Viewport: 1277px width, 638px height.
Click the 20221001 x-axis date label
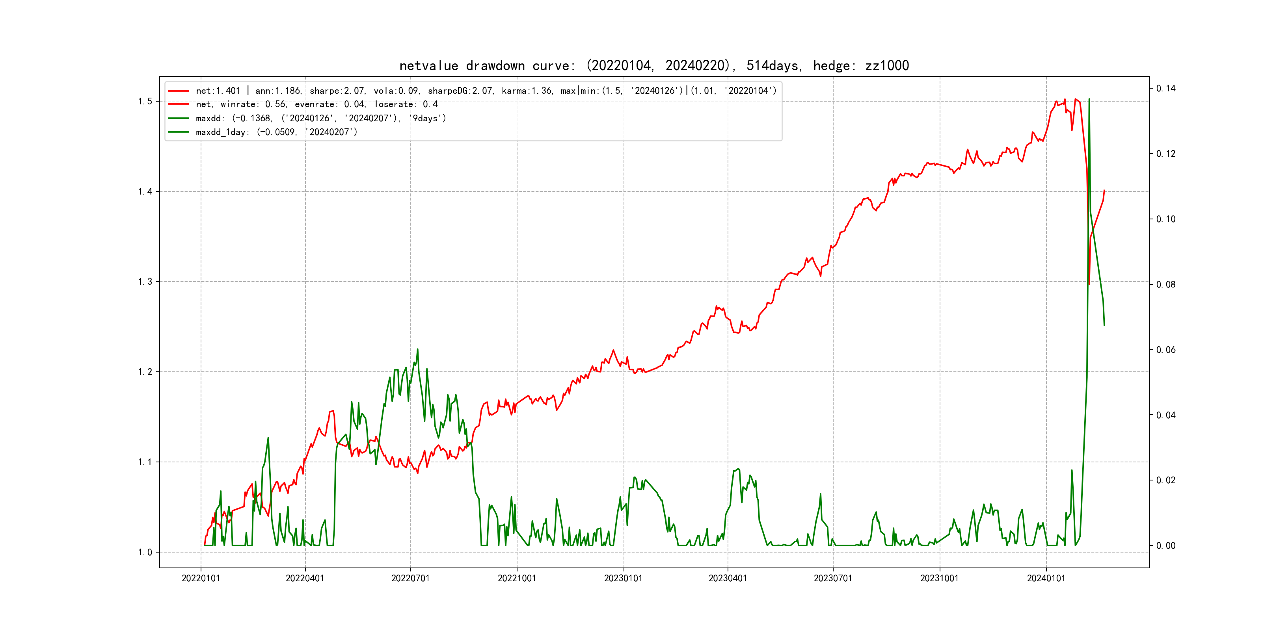tap(517, 578)
